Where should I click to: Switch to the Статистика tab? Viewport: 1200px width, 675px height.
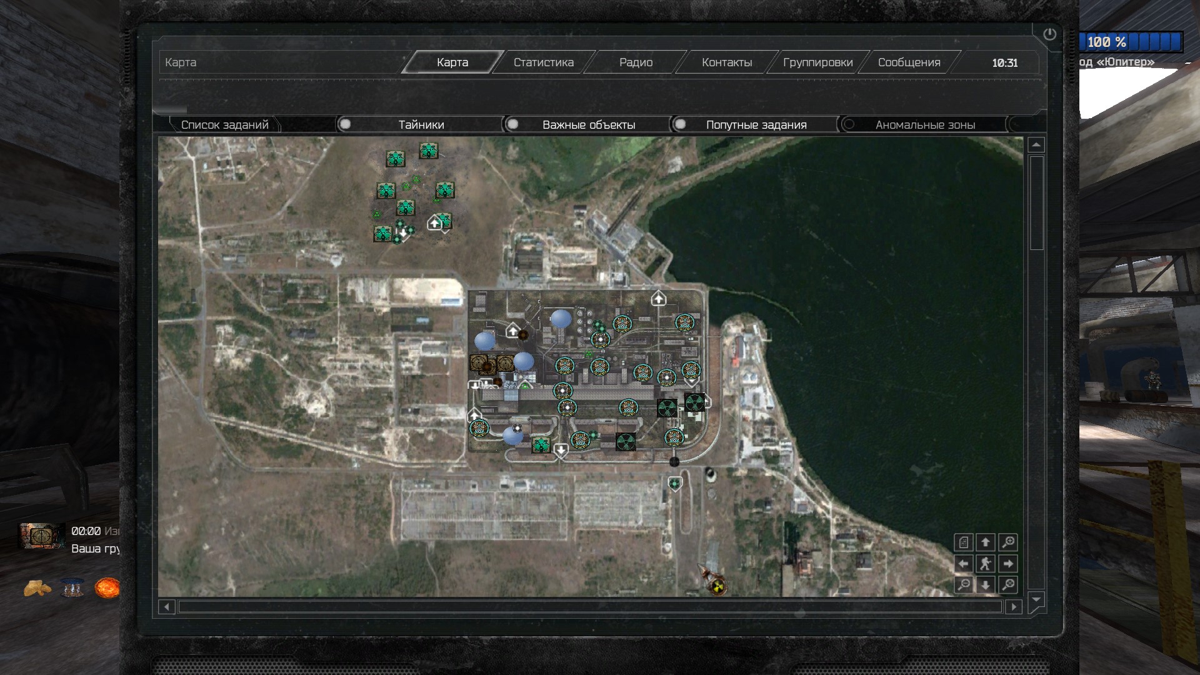point(543,62)
